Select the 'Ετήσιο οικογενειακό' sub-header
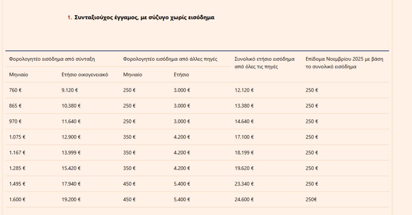 85,75
